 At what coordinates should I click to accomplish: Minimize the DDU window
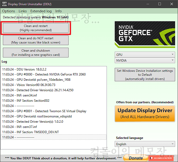[x=148, y=4]
